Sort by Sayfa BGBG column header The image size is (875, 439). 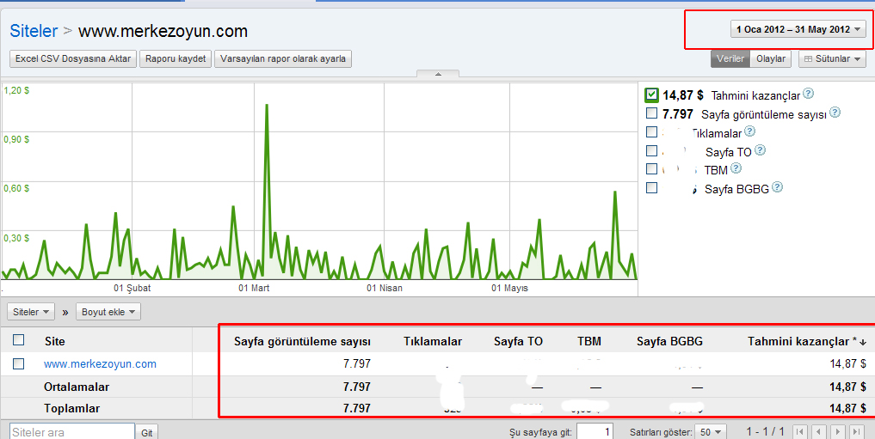[x=669, y=342]
